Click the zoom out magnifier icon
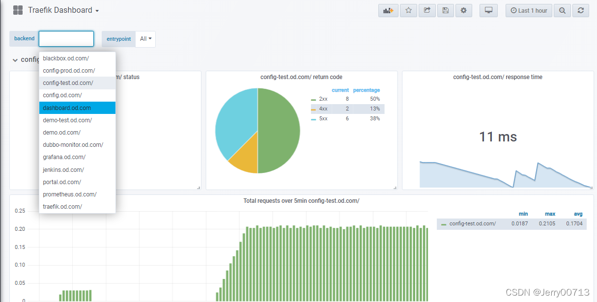The width and height of the screenshot is (597, 302). 562,10
